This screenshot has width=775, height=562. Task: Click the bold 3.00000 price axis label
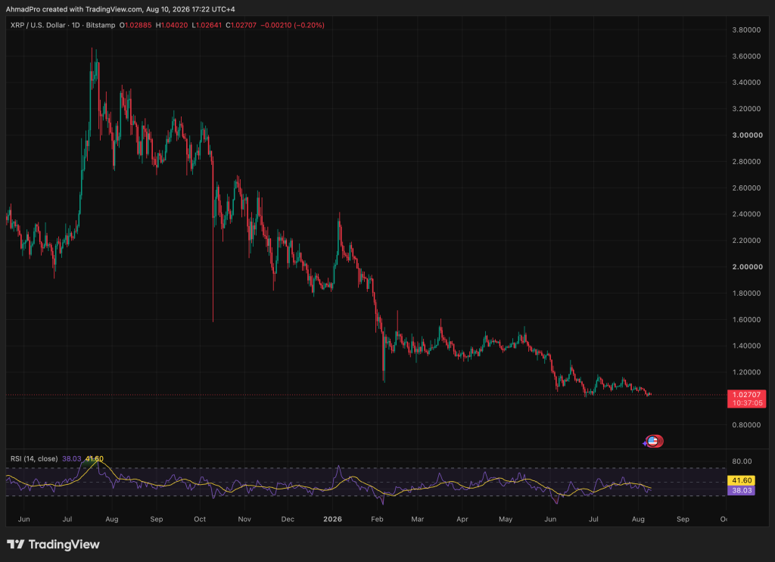(747, 135)
